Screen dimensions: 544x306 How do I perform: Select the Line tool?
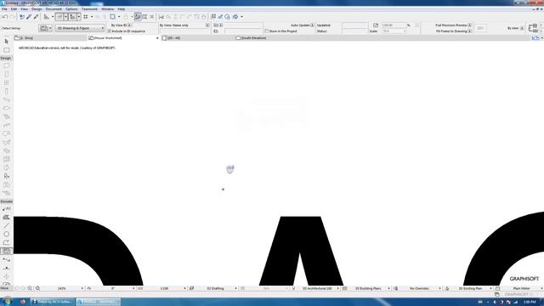(x=6, y=225)
